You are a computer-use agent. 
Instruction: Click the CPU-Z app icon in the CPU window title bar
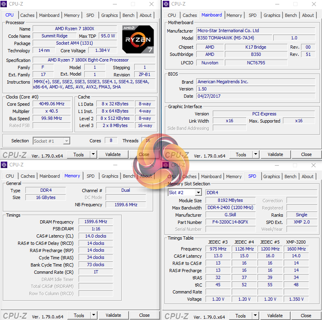click(4, 4)
